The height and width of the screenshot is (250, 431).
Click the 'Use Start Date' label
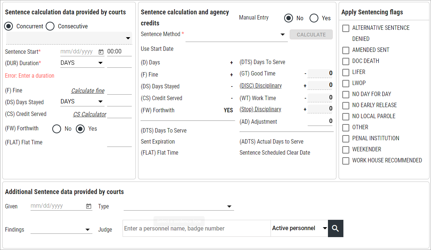pos(157,49)
